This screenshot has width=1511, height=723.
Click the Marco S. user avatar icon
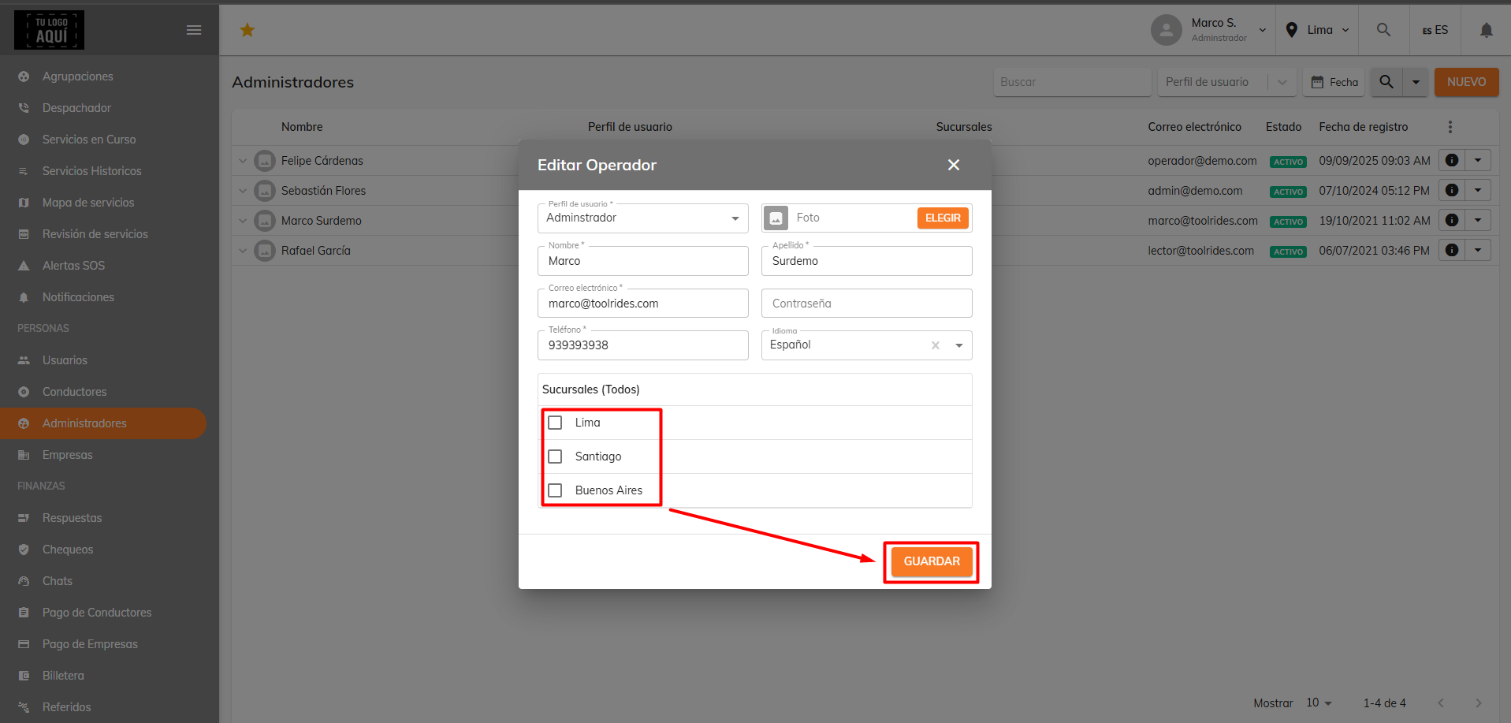[1167, 30]
